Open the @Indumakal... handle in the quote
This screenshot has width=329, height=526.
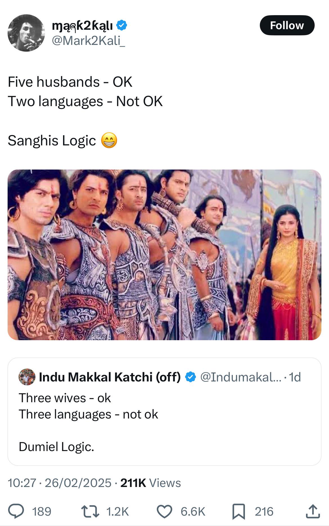pyautogui.click(x=240, y=377)
